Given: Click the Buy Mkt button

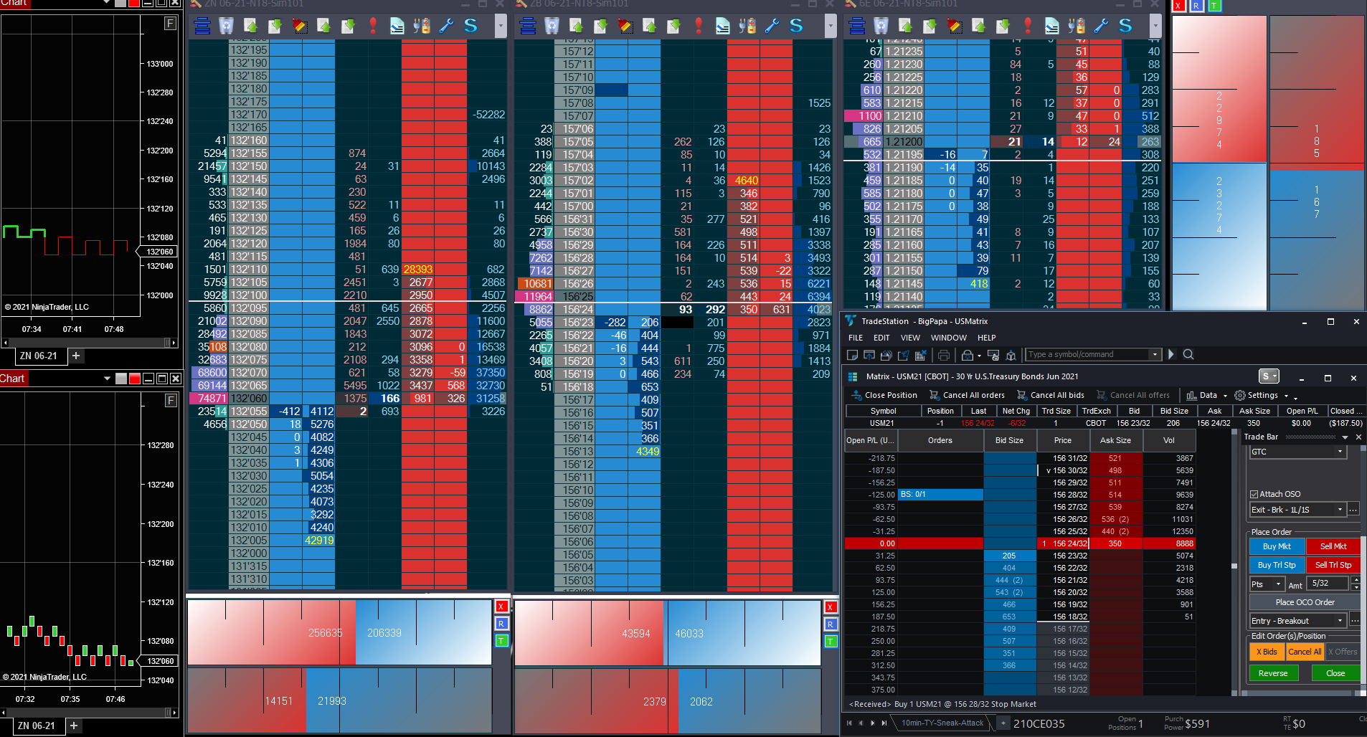Looking at the screenshot, I should [x=1277, y=546].
